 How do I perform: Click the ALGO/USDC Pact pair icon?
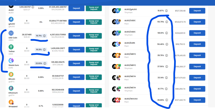click(116, 22)
